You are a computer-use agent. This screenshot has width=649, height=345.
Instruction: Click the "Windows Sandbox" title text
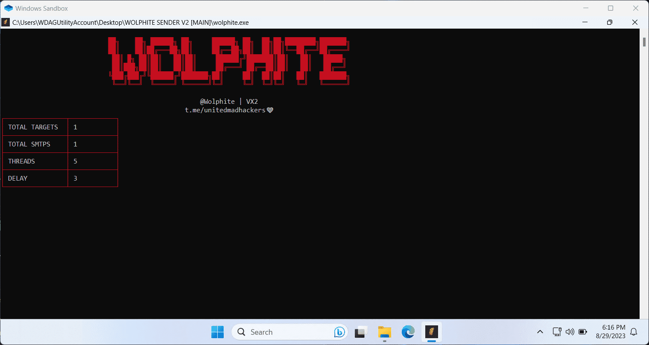41,9
